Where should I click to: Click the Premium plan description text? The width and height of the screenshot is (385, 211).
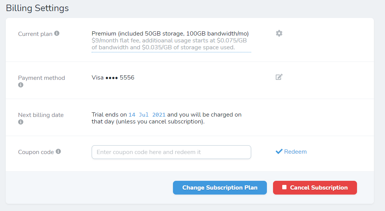170,34
